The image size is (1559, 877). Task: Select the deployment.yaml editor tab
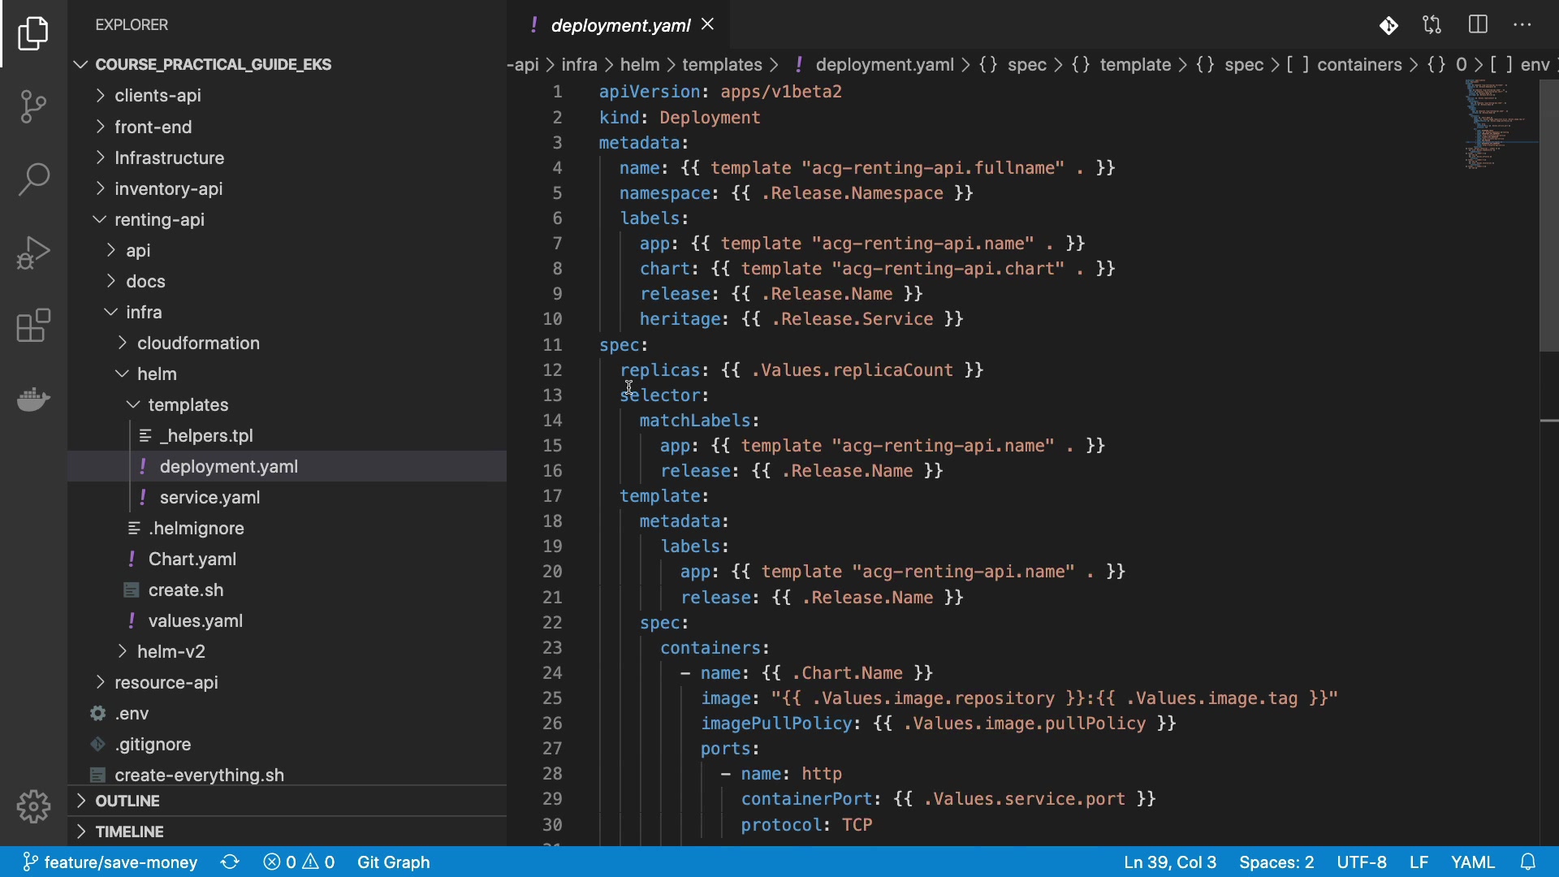pyautogui.click(x=620, y=26)
